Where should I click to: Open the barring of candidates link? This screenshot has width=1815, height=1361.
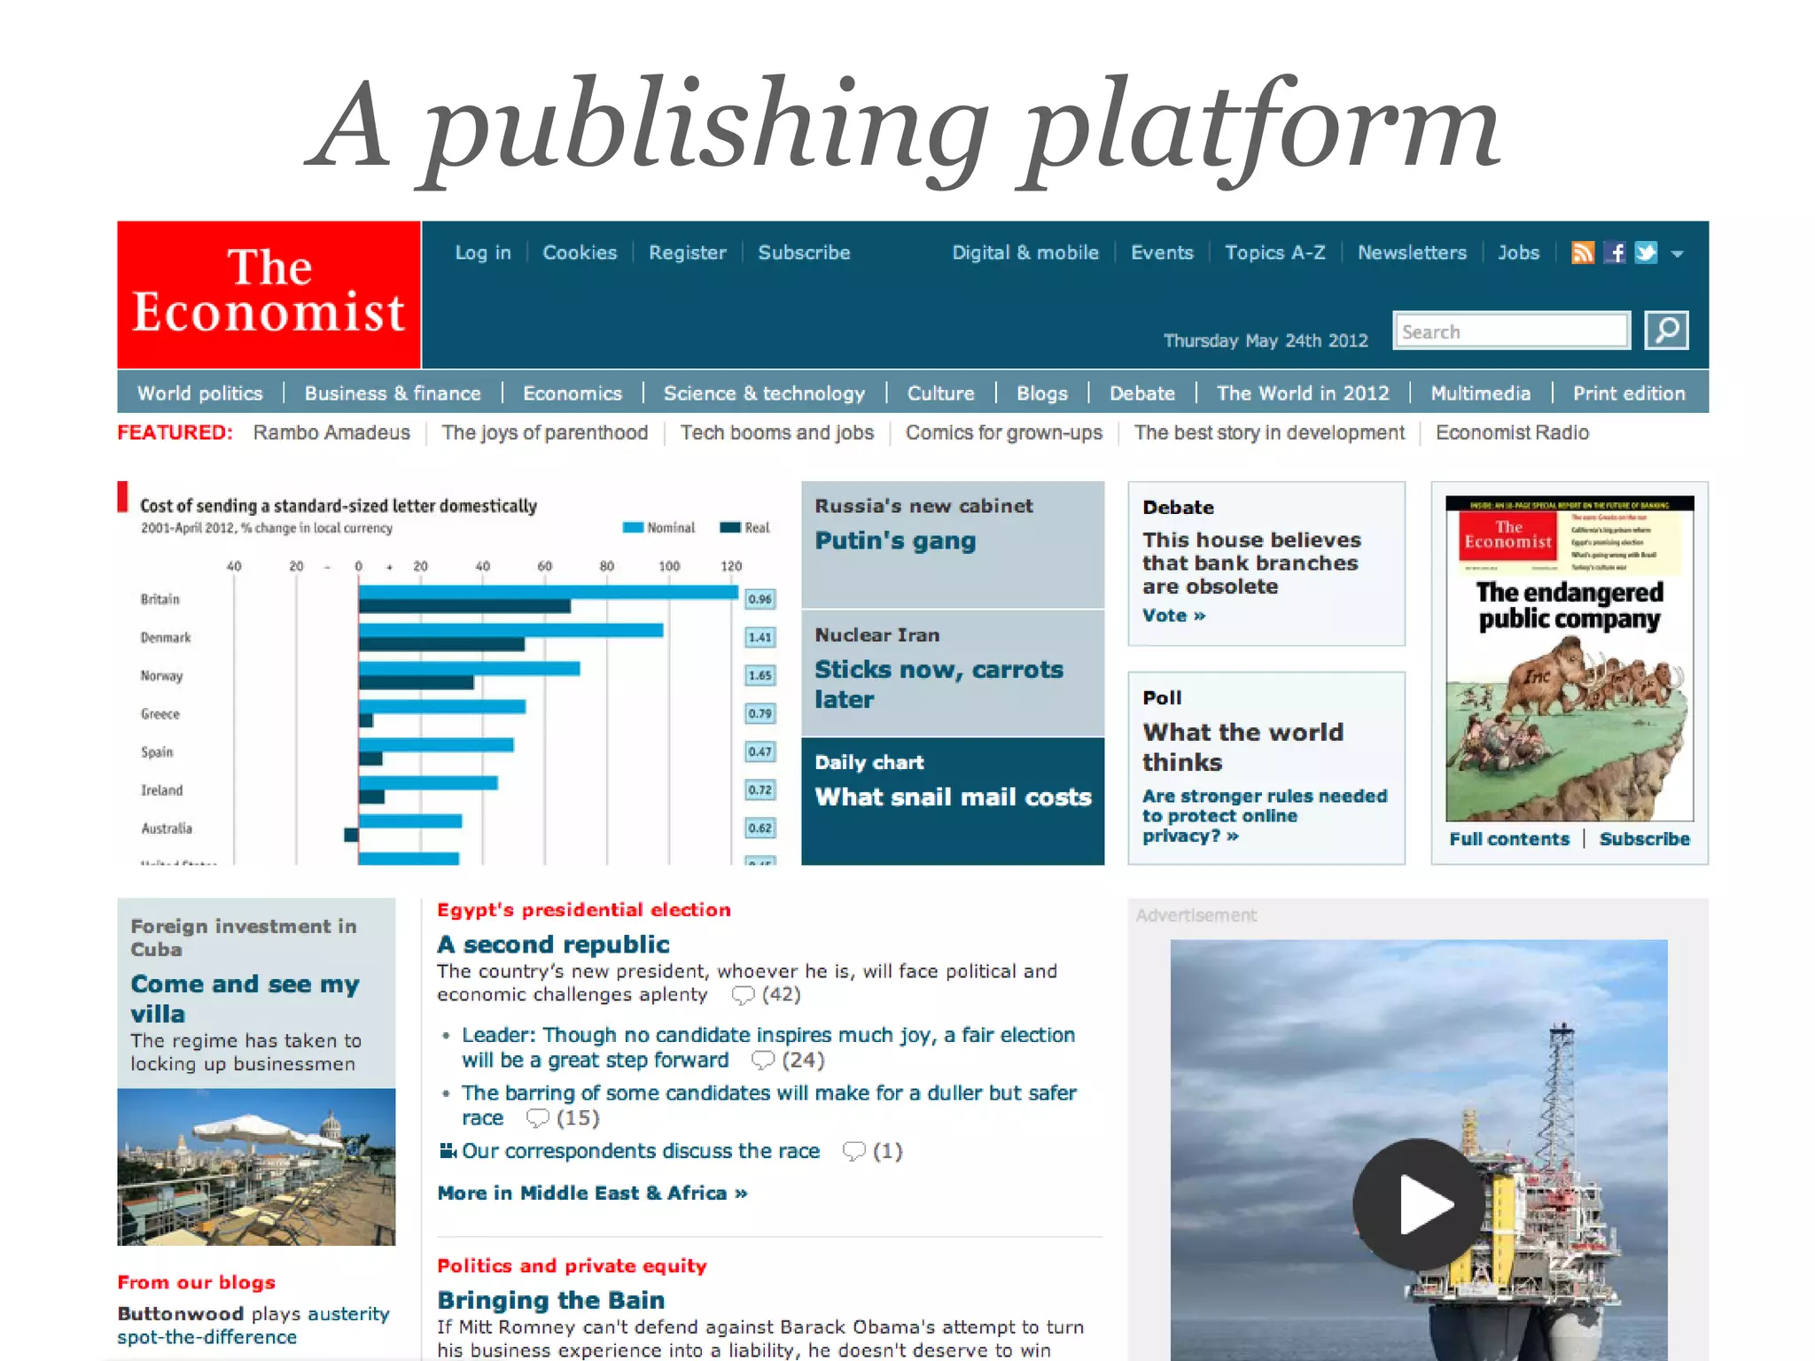tap(769, 1105)
